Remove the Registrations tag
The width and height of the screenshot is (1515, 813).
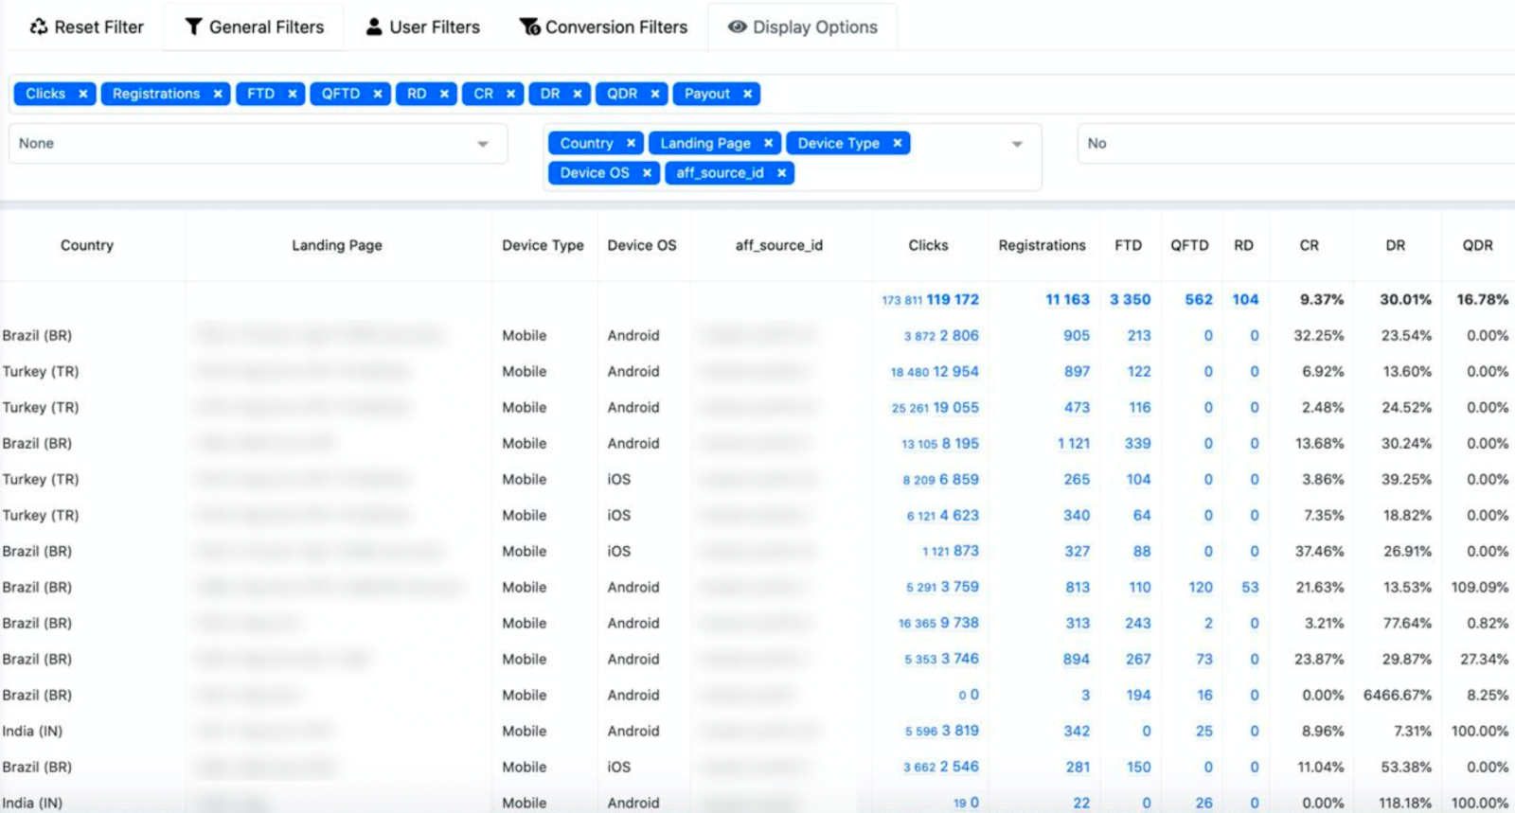(218, 94)
